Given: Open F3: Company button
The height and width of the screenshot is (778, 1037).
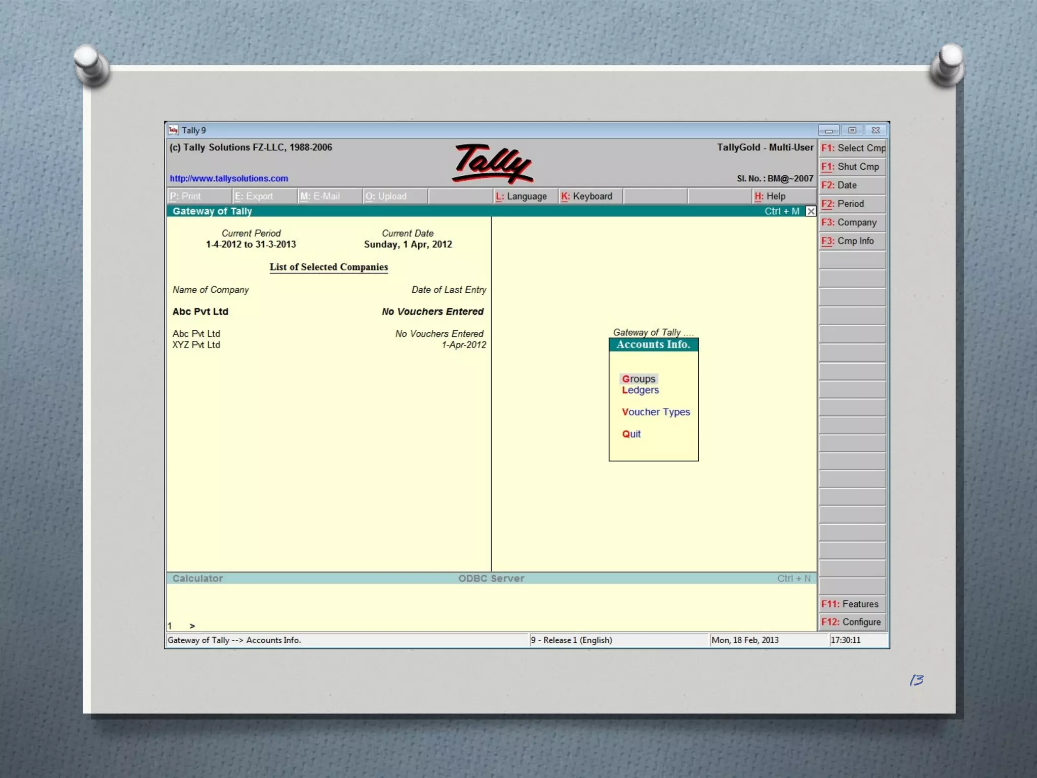Looking at the screenshot, I should pos(852,222).
